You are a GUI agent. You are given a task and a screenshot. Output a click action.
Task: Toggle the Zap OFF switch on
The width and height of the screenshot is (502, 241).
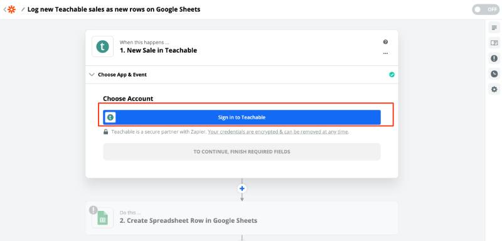(485, 9)
